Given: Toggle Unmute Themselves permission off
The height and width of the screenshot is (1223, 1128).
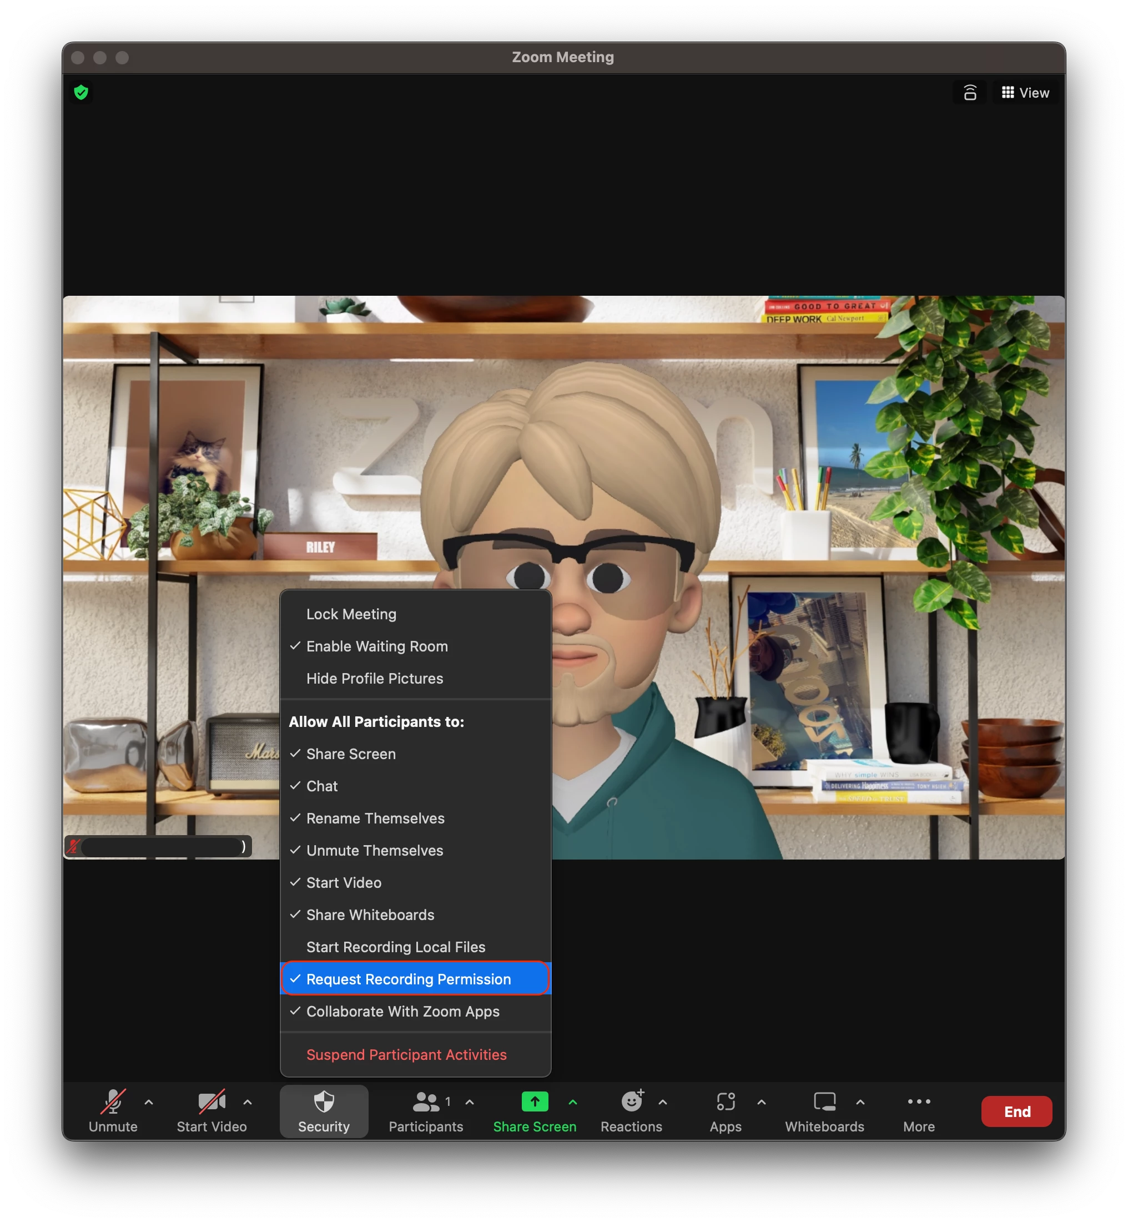Looking at the screenshot, I should click(374, 851).
